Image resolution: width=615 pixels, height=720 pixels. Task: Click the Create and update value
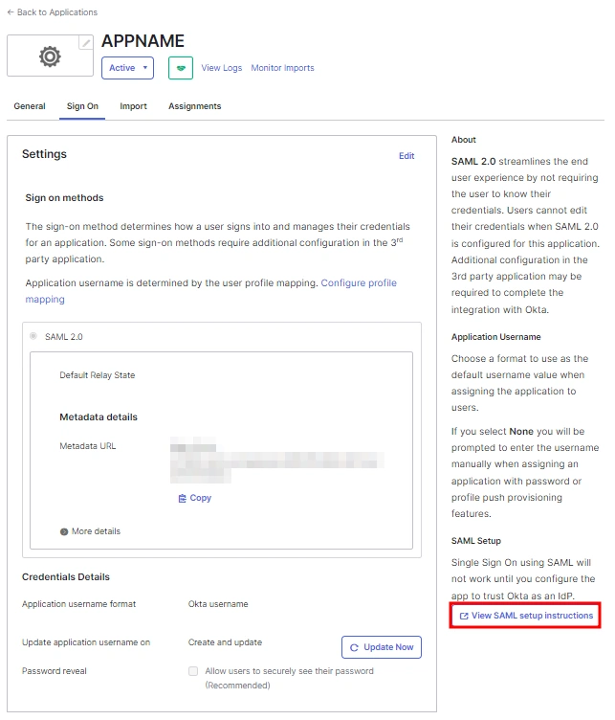(225, 642)
